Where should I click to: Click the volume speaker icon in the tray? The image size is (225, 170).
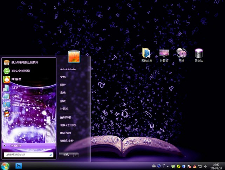coord(205,166)
